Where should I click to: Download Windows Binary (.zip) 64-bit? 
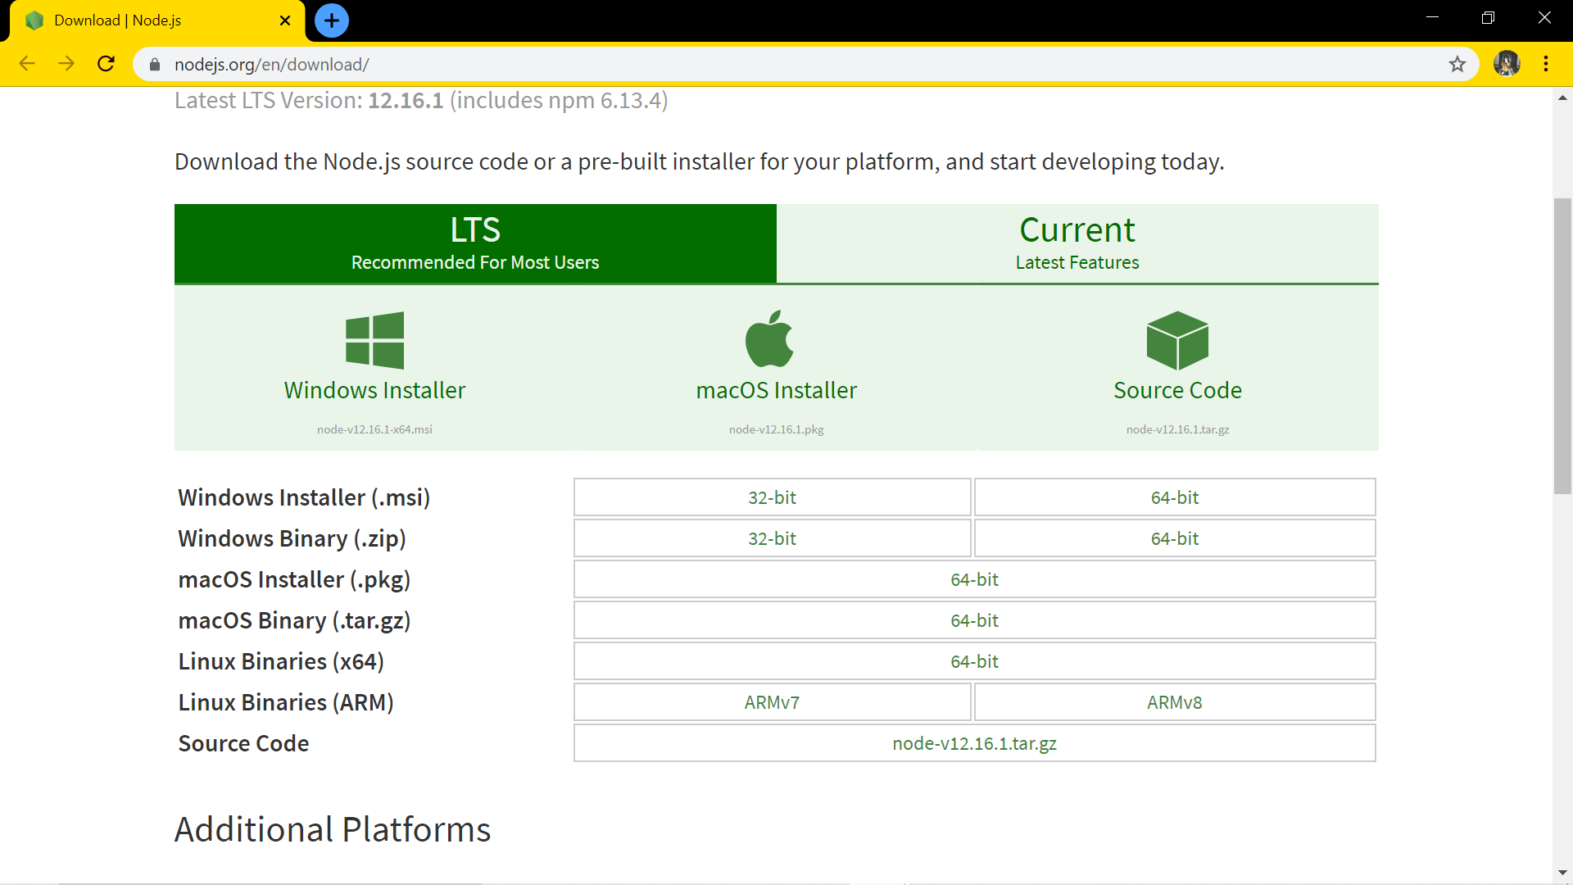click(x=1174, y=538)
